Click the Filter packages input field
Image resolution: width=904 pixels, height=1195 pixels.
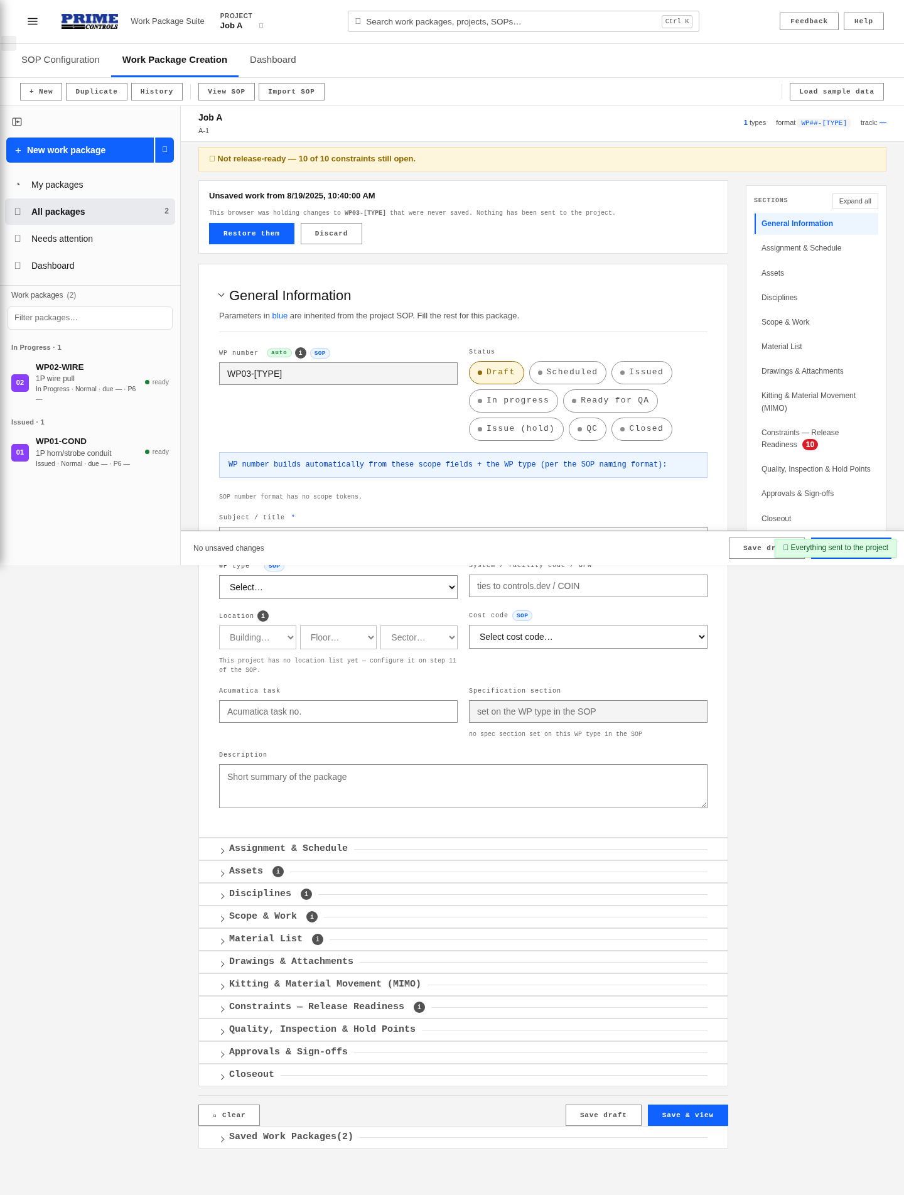click(x=90, y=318)
